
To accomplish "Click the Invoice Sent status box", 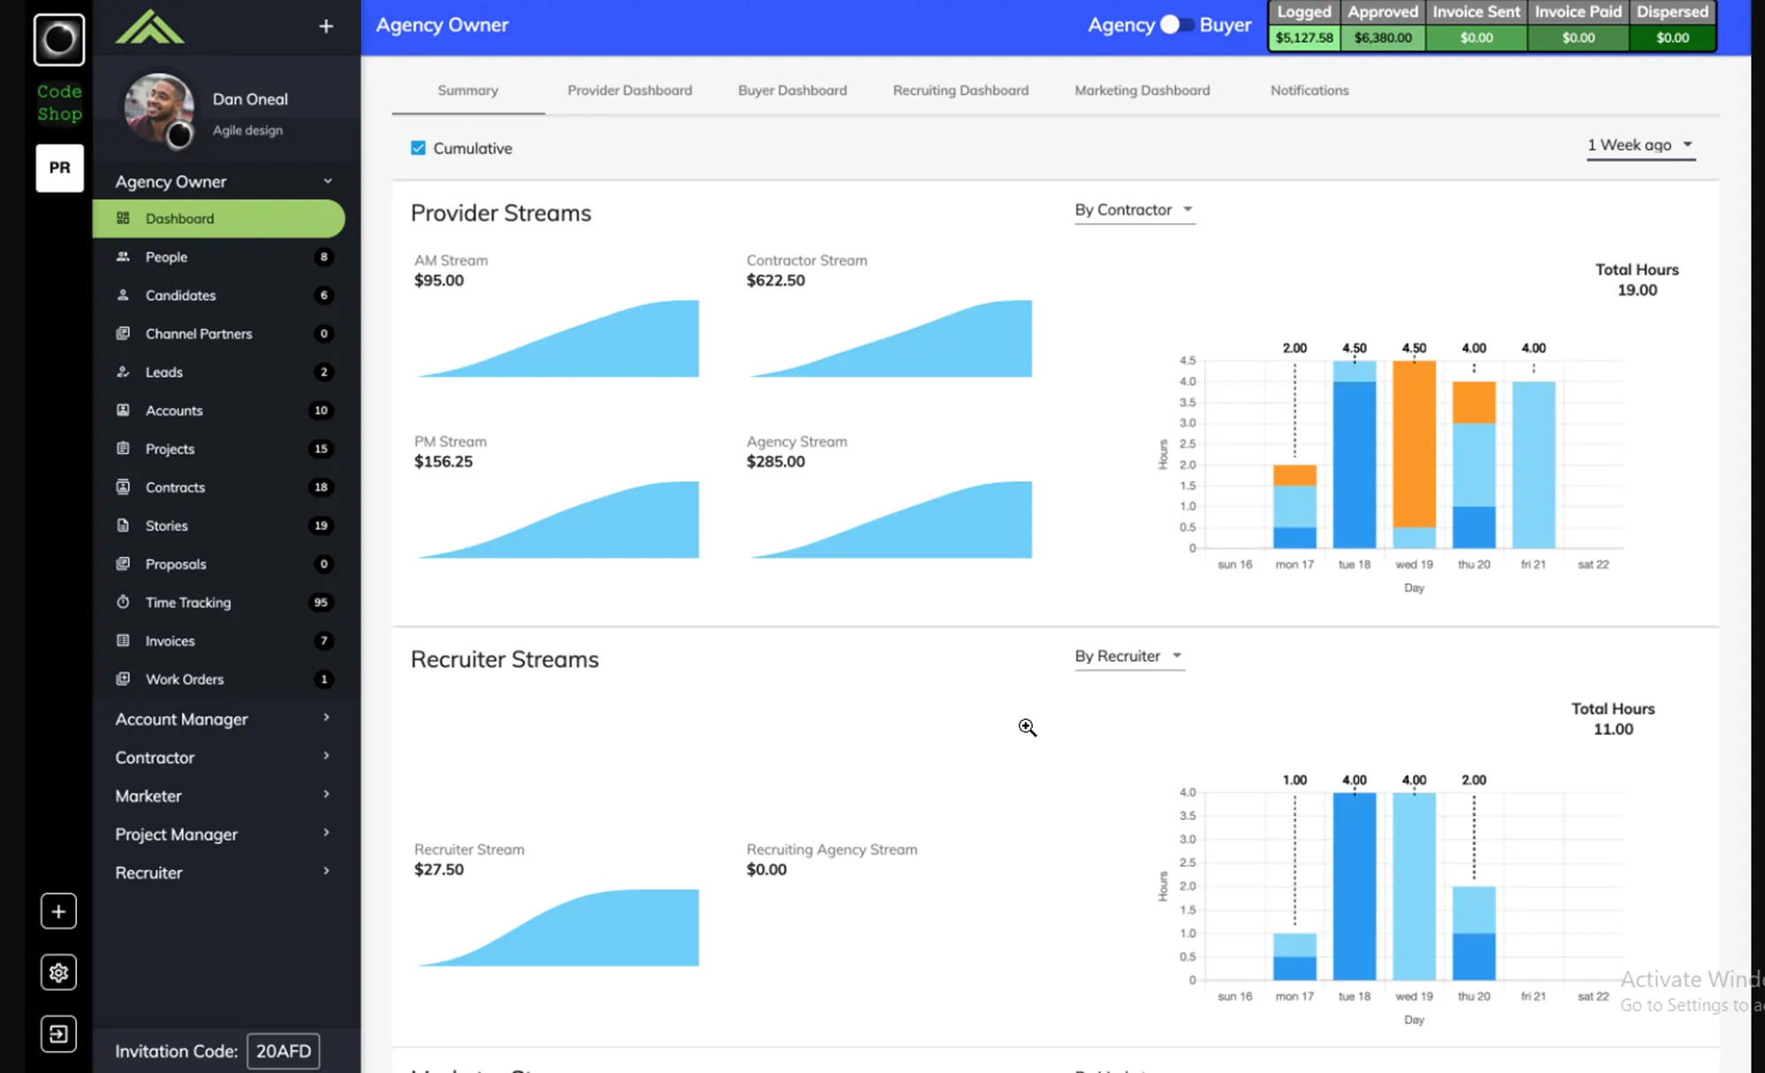I will (x=1477, y=25).
